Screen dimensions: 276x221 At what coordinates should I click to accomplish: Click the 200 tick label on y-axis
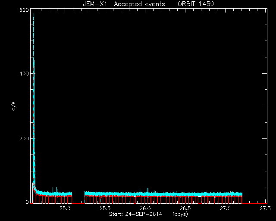24,139
